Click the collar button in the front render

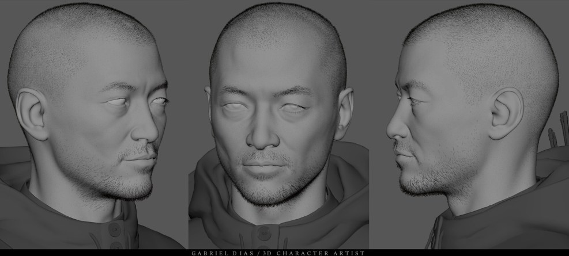[264, 232]
